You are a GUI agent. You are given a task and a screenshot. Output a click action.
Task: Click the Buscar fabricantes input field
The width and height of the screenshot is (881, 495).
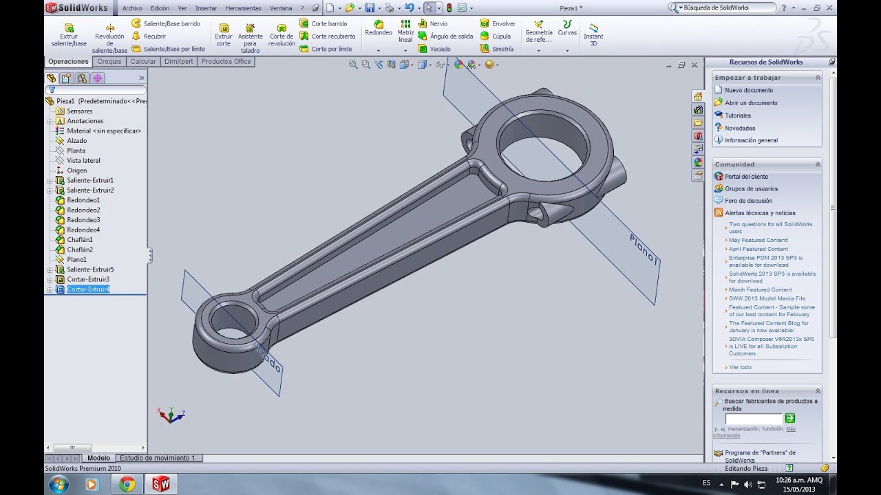[x=754, y=419]
